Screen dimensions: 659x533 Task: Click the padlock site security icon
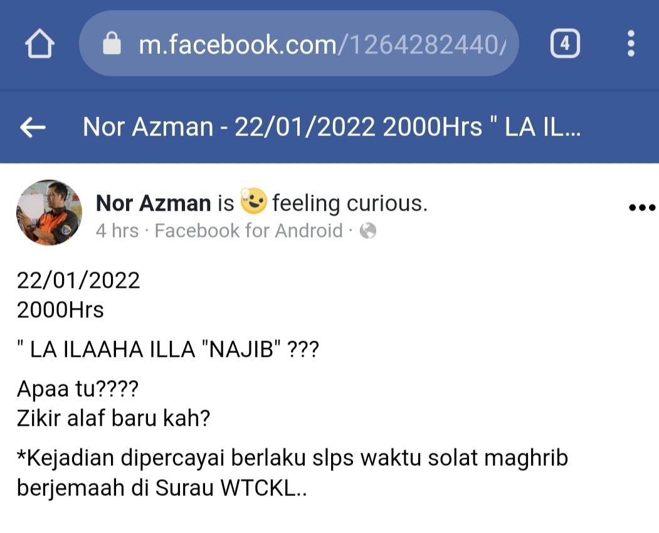(112, 43)
